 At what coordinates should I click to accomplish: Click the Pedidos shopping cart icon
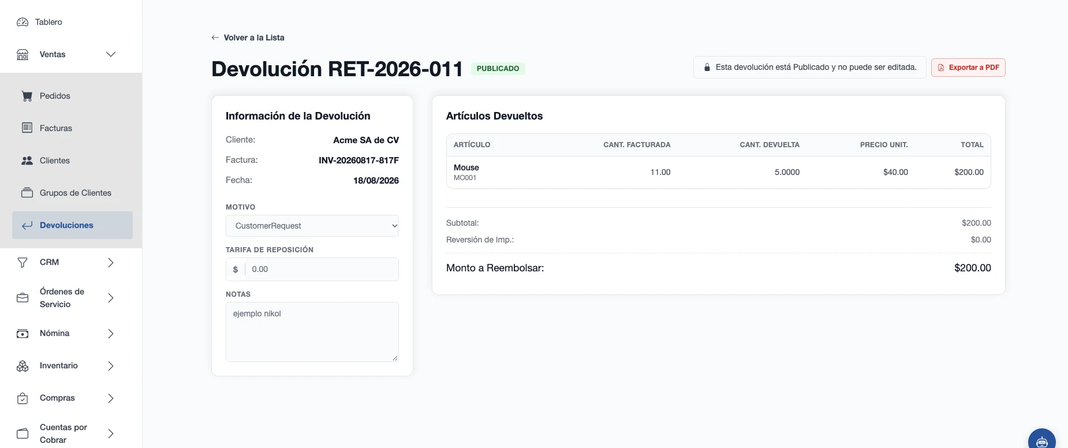(27, 96)
